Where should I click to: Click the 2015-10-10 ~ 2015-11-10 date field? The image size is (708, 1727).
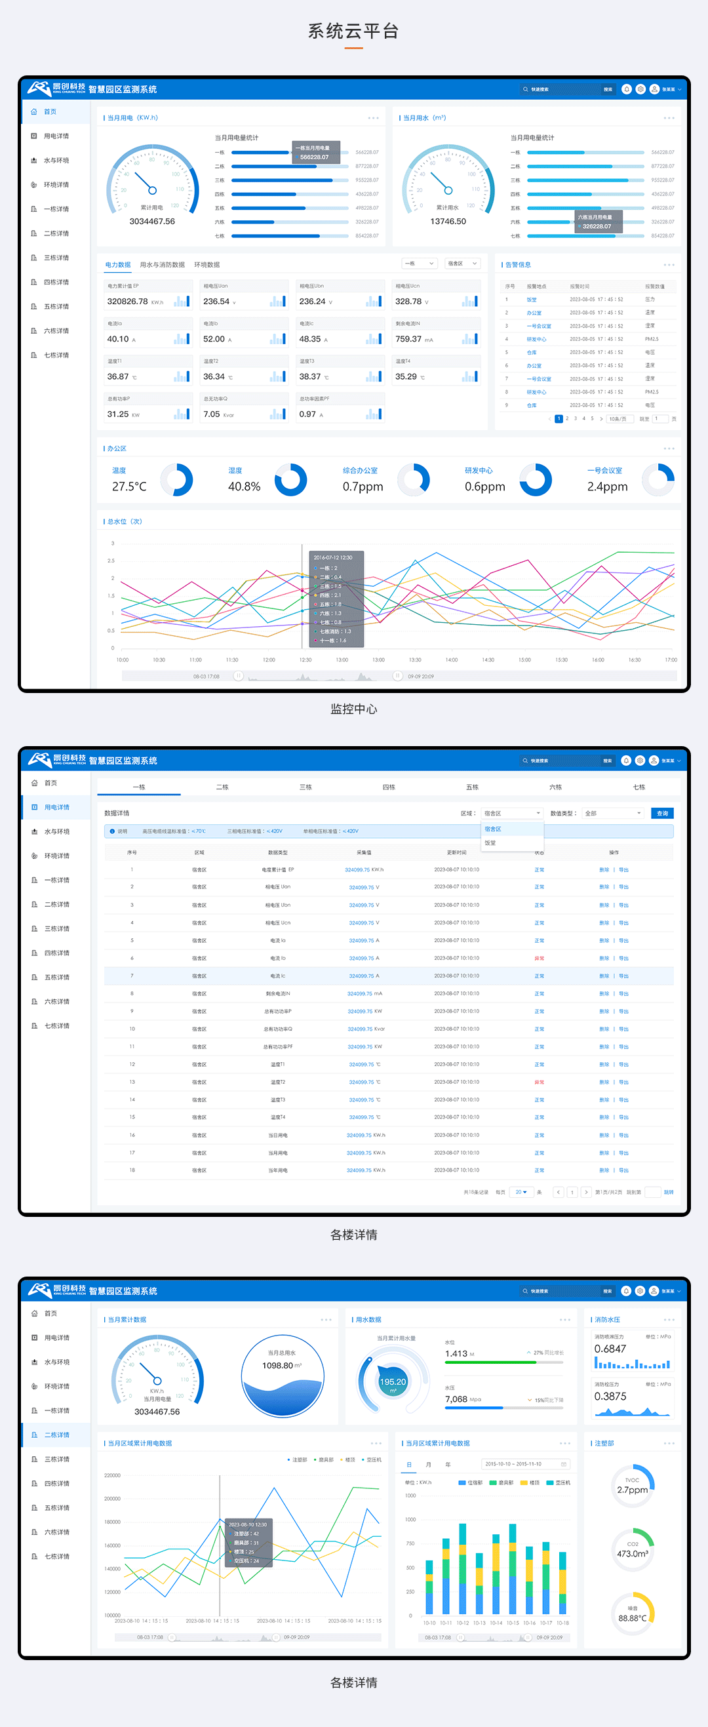519,1463
